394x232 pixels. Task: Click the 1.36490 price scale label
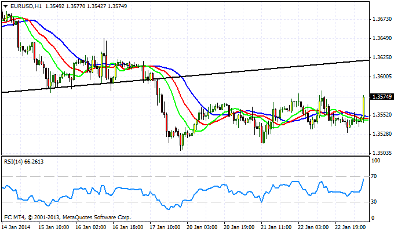tap(382, 38)
